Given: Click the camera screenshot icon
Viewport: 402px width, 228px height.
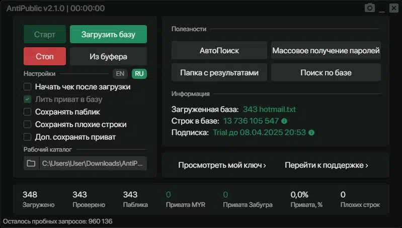Looking at the screenshot, I should tap(369, 8).
